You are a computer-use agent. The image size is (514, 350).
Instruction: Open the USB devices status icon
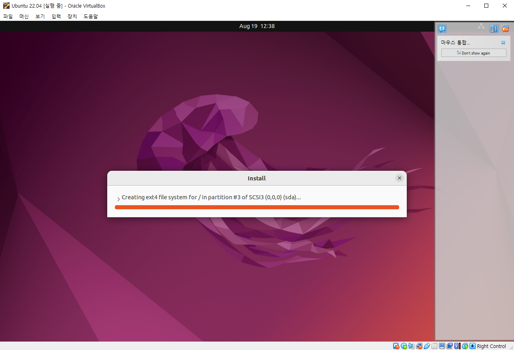coord(427,346)
